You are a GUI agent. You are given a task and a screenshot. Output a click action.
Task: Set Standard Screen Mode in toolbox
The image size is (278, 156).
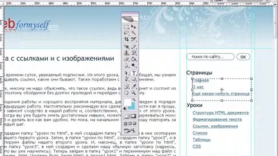[126, 123]
